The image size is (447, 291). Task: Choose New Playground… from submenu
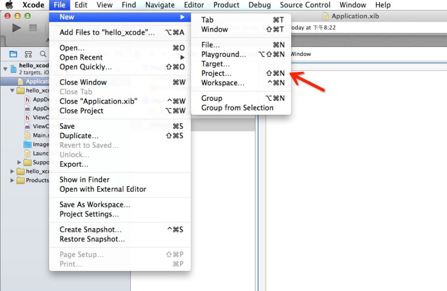(x=241, y=54)
